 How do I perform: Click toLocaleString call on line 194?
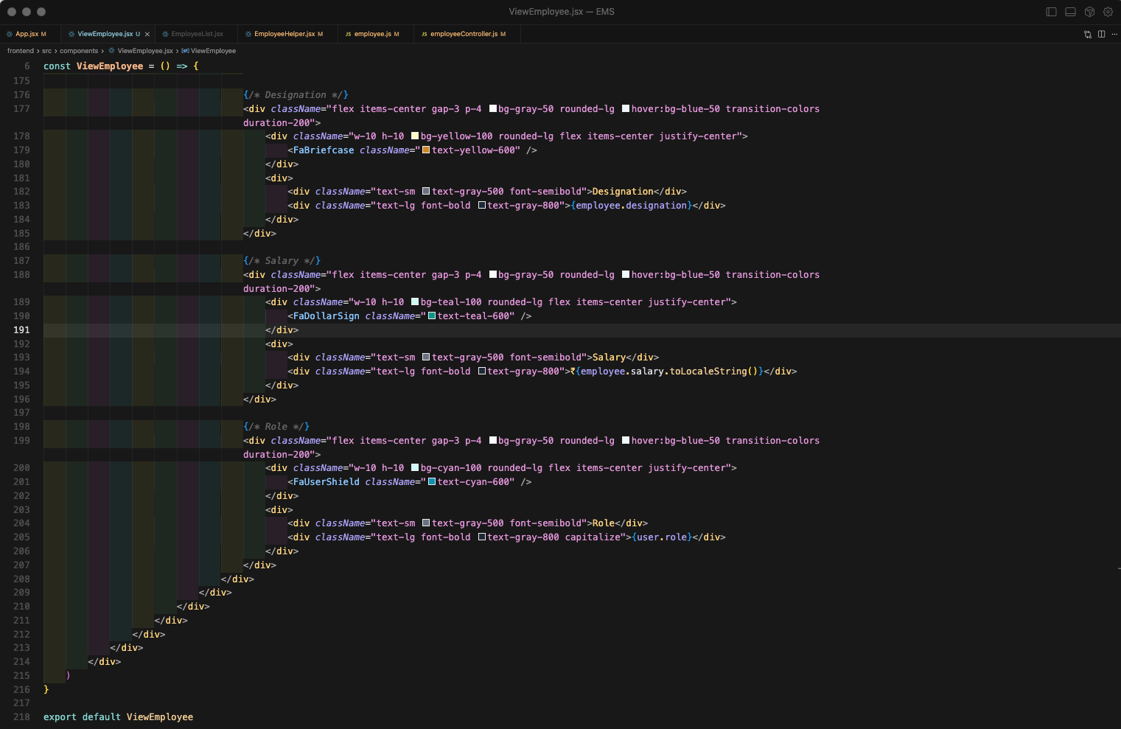pos(715,372)
